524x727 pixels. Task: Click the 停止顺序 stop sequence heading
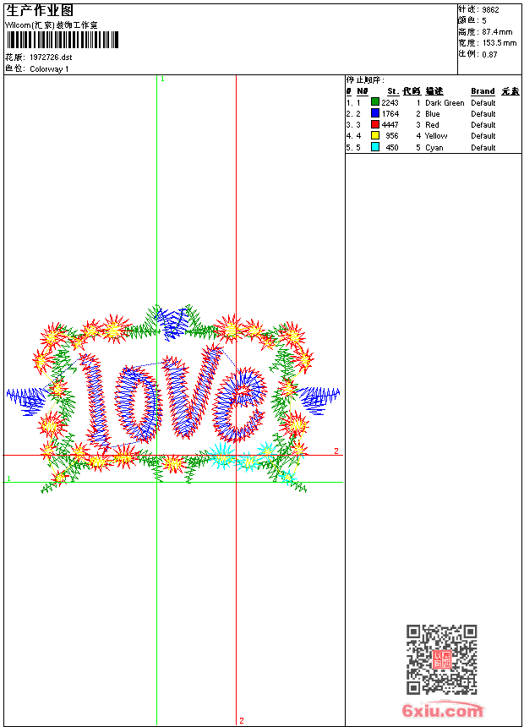click(x=365, y=80)
